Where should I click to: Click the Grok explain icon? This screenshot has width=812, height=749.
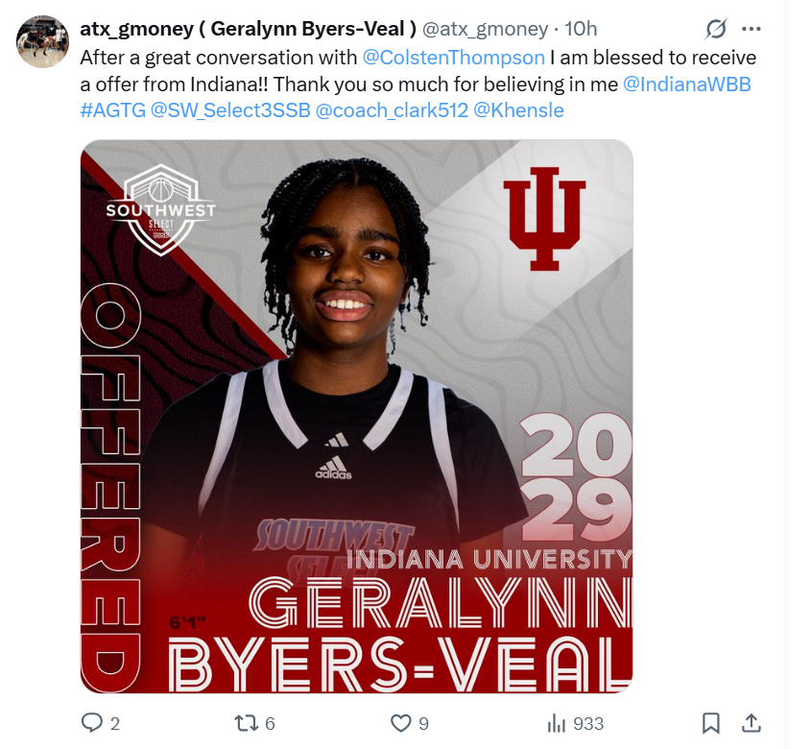tap(716, 29)
